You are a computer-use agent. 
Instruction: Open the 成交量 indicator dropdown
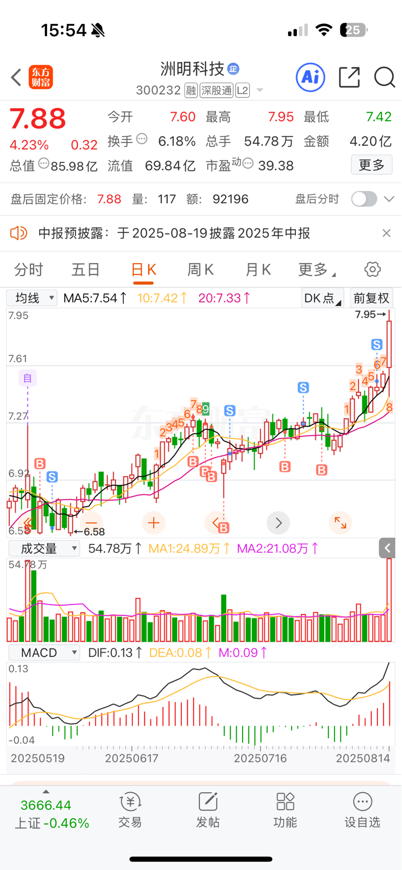[44, 549]
